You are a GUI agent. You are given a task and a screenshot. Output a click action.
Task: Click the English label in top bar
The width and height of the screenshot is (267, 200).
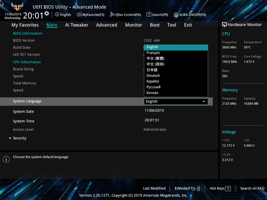click(66, 15)
